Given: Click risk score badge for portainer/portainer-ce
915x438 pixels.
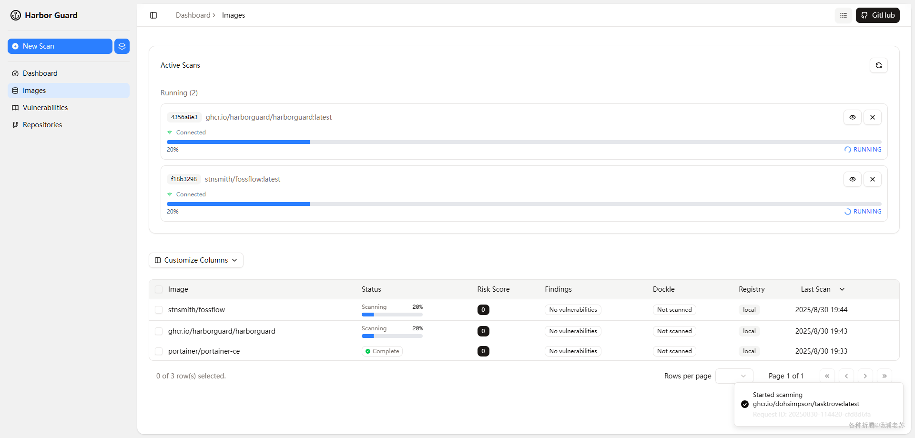Looking at the screenshot, I should point(483,351).
